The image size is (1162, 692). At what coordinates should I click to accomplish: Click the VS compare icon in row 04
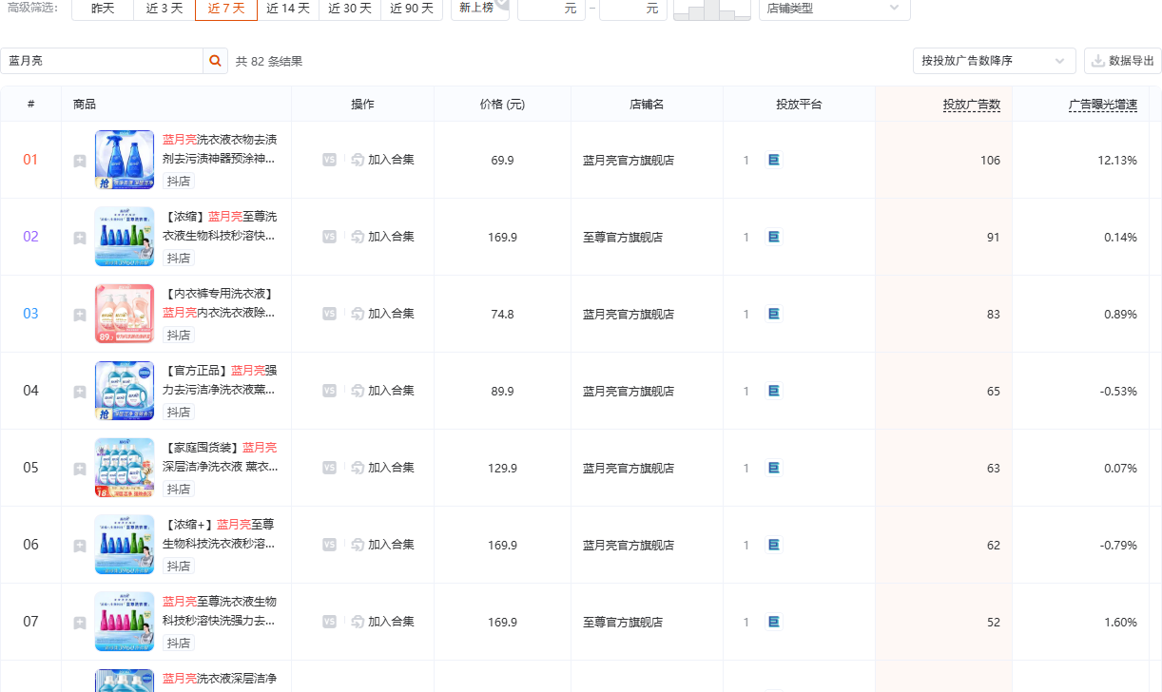click(329, 391)
